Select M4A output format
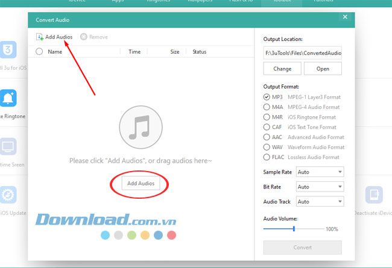The width and height of the screenshot is (392, 268). (267, 107)
